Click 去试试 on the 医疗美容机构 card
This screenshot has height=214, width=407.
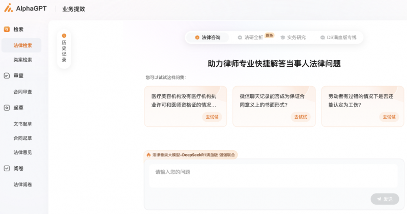212,117
